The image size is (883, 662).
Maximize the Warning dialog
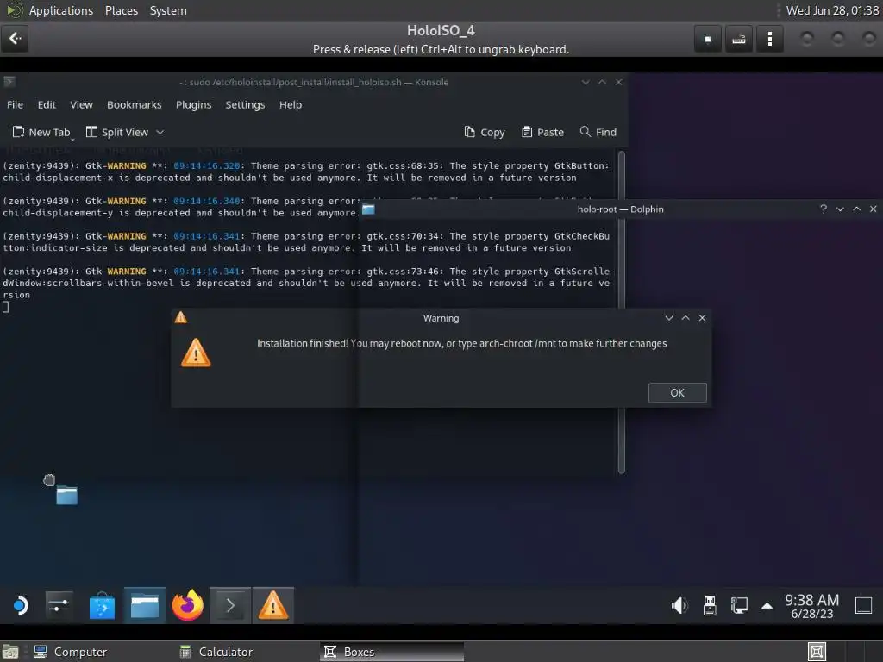coord(686,318)
